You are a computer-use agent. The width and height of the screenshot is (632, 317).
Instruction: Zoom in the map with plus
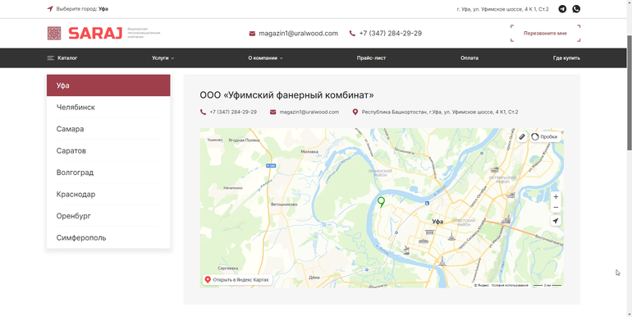(556, 197)
